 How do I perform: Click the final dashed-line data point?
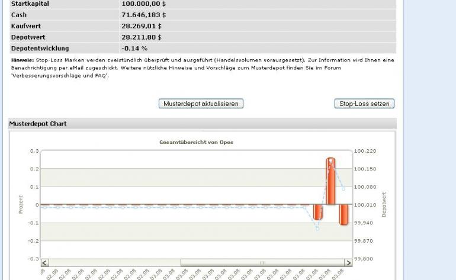coord(343,189)
